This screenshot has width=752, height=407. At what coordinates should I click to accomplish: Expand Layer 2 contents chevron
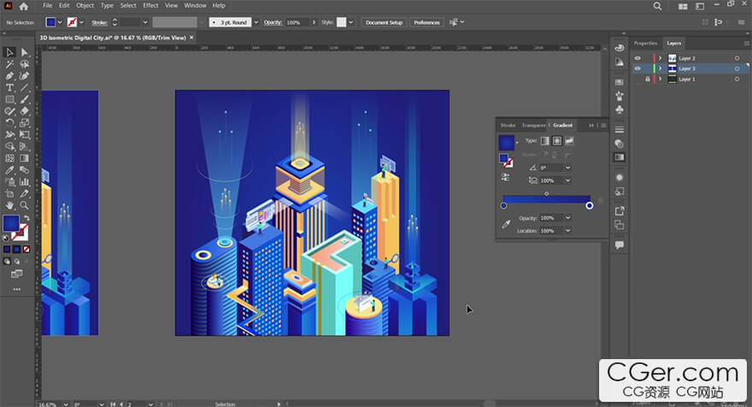click(660, 58)
